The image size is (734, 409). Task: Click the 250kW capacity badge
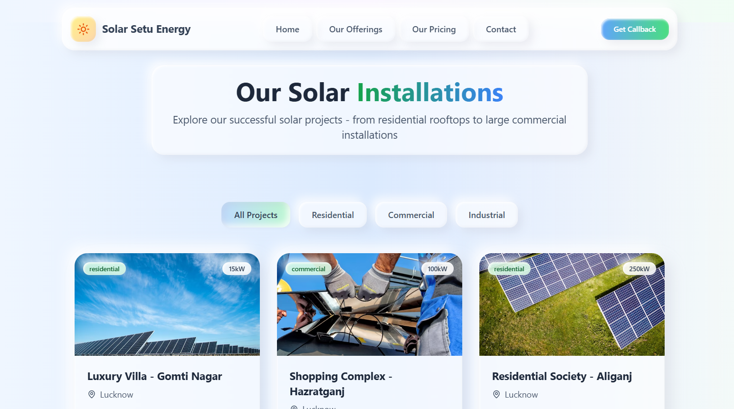639,269
